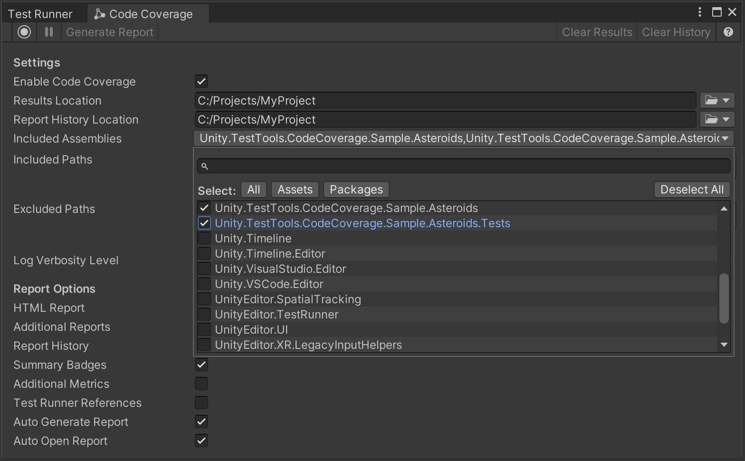The height and width of the screenshot is (461, 745).
Task: Maximize the Code Coverage window
Action: (x=716, y=12)
